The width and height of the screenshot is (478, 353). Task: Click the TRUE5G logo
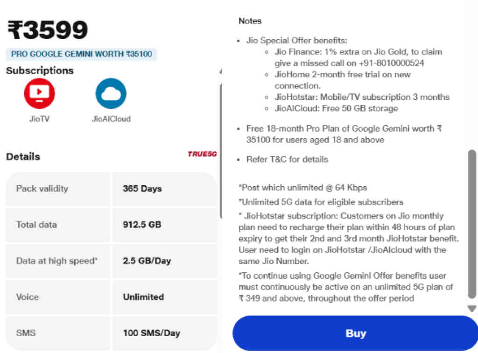[x=203, y=154]
